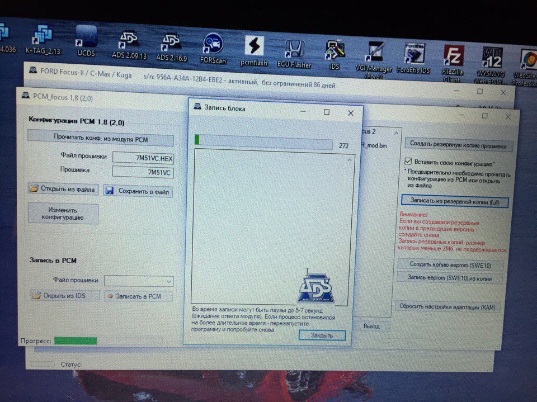Close the Запись блока dialog with X

click(x=351, y=113)
